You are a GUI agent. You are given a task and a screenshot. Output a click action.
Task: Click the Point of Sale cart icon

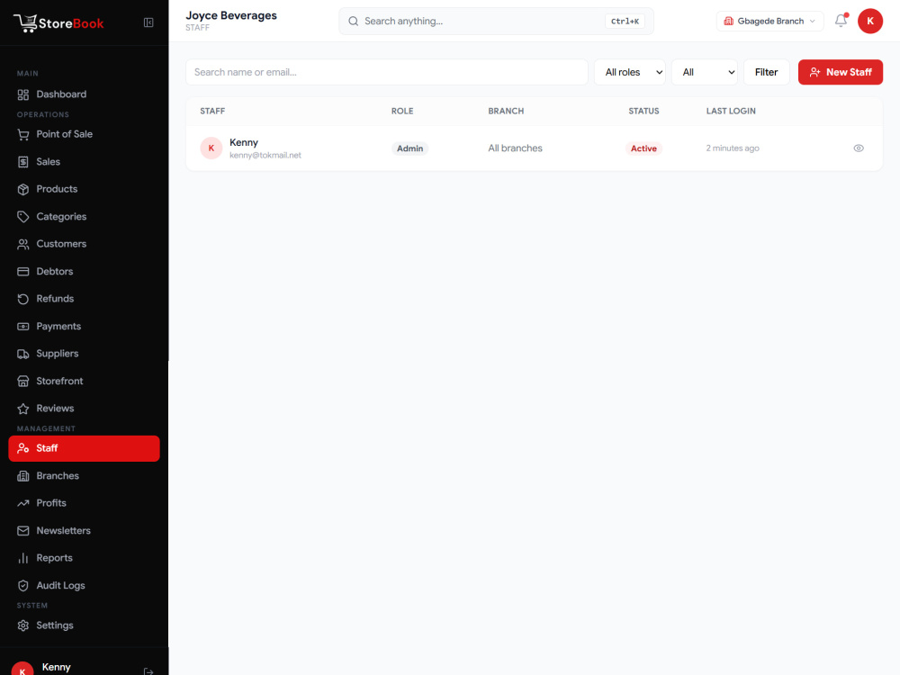coord(23,134)
